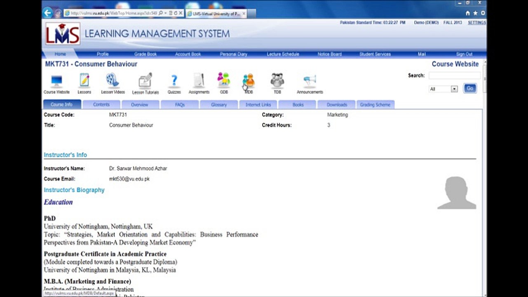The height and width of the screenshot is (297, 528).
Task: Open the Course Website monitor icon
Action: click(x=56, y=80)
